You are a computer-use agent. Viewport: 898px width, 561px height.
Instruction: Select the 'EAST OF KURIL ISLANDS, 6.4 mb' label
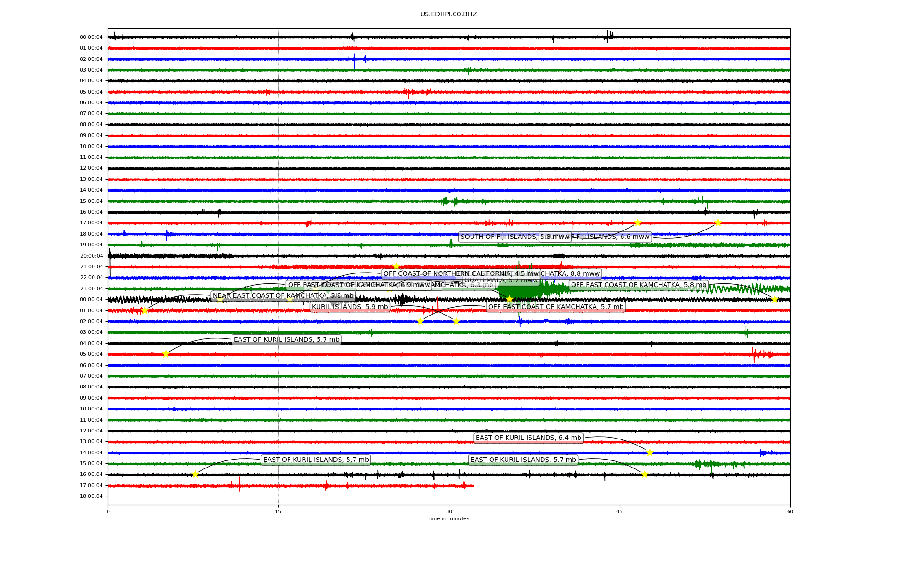[528, 438]
